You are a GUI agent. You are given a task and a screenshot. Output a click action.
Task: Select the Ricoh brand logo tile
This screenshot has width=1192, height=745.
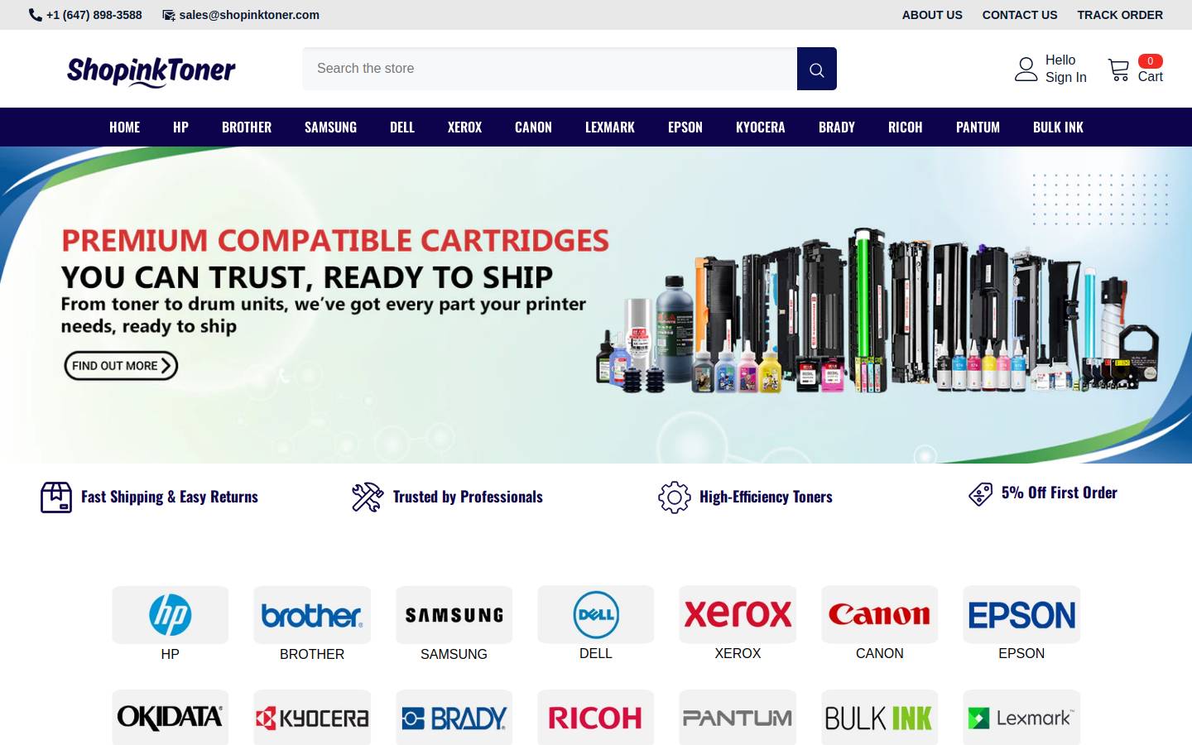(x=596, y=718)
